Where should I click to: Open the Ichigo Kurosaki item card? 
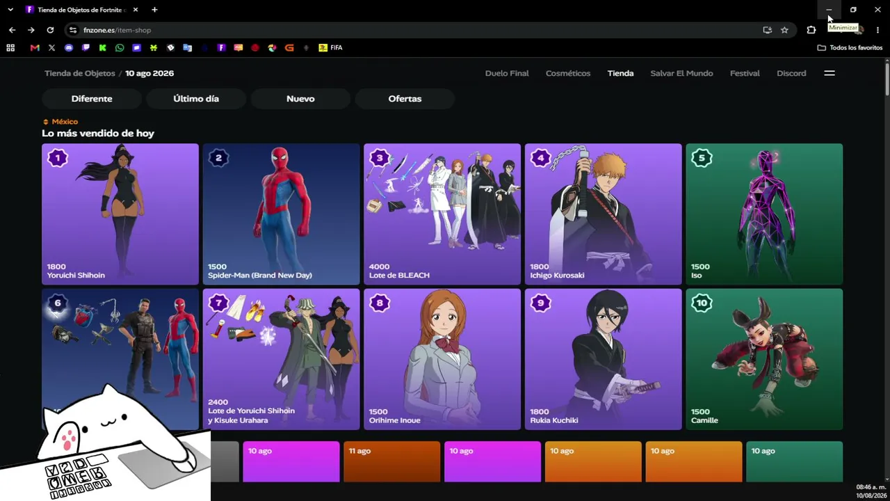point(603,214)
